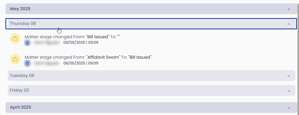
Task: Click the vertical scrollbar on right edge
Action: click(x=298, y=57)
